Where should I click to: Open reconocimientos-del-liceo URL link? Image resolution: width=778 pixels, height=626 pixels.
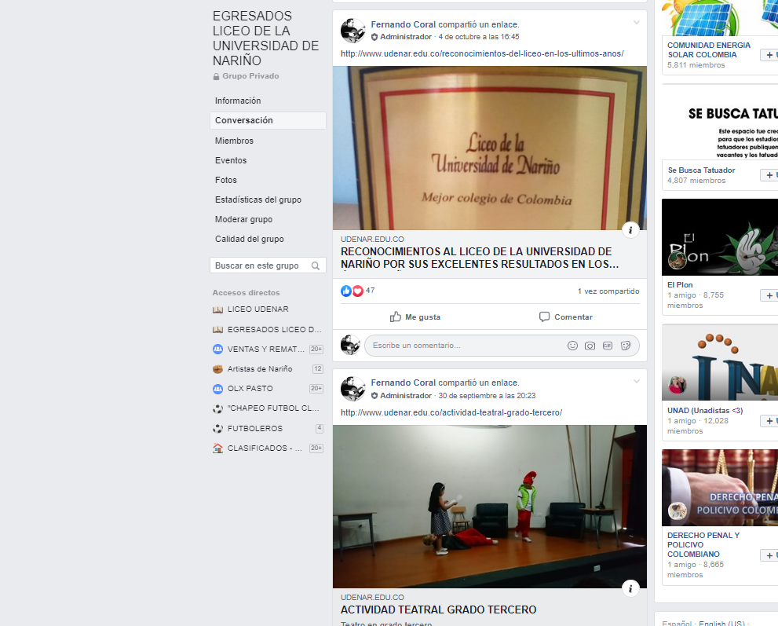[482, 53]
